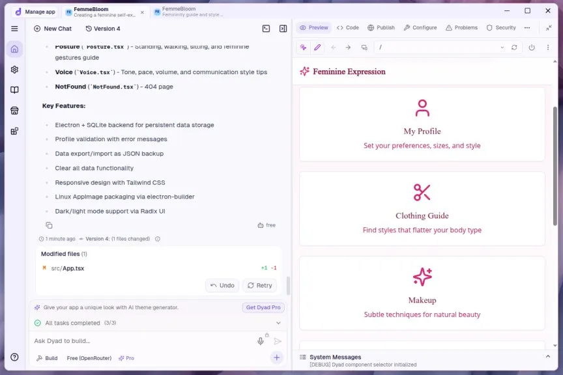Open the preview route dropdown arrow

click(502, 48)
